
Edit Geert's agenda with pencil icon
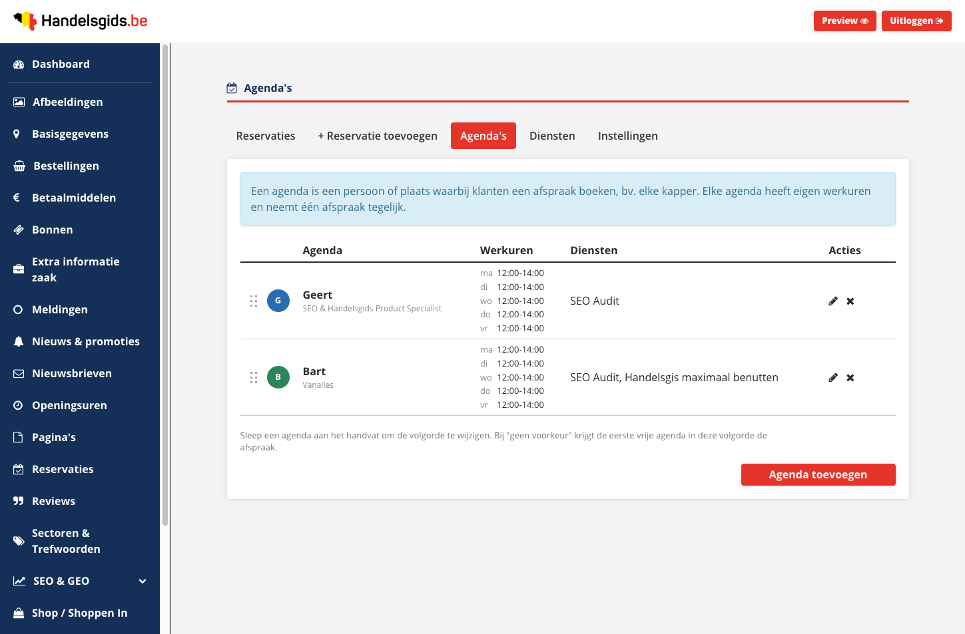pos(833,301)
